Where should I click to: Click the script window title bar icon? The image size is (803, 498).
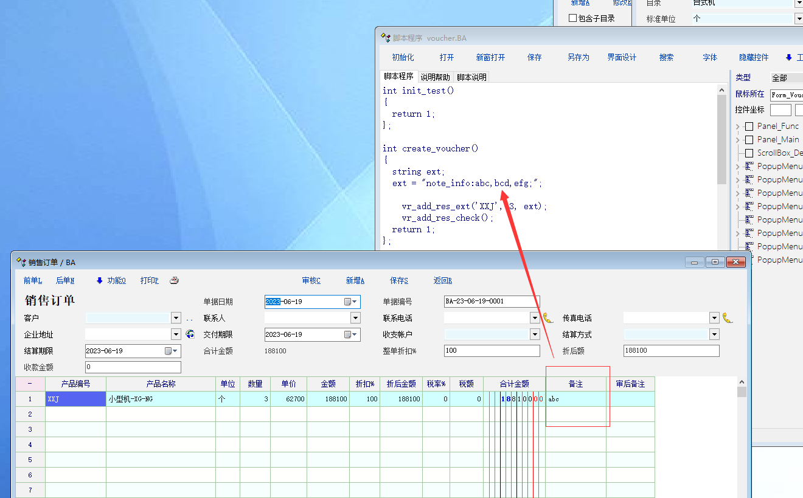pos(385,38)
